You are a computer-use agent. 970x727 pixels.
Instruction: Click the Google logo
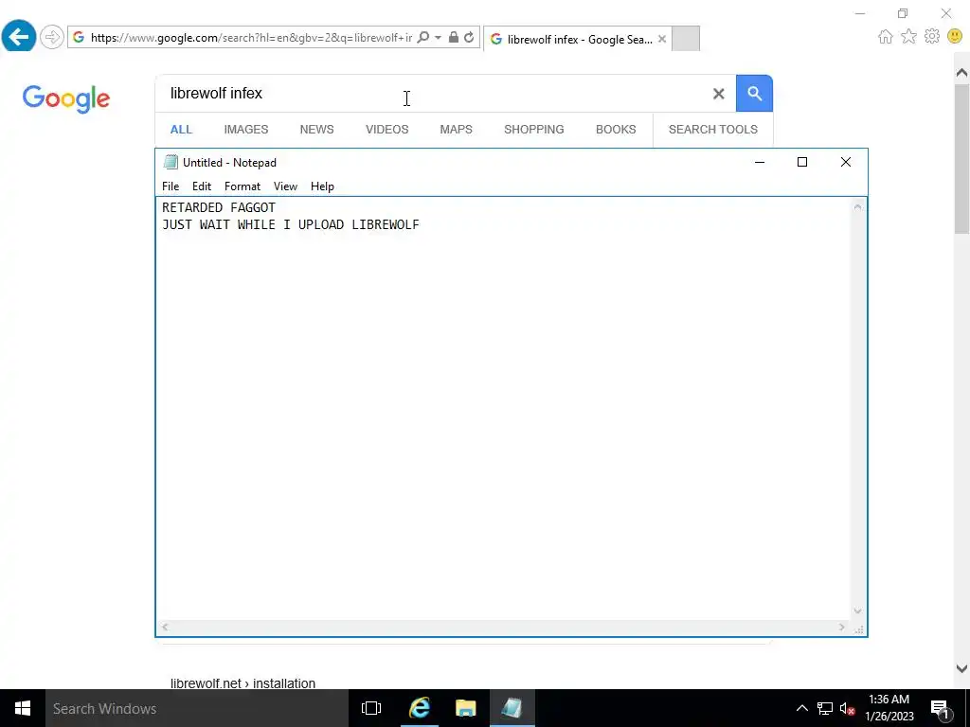point(66,98)
